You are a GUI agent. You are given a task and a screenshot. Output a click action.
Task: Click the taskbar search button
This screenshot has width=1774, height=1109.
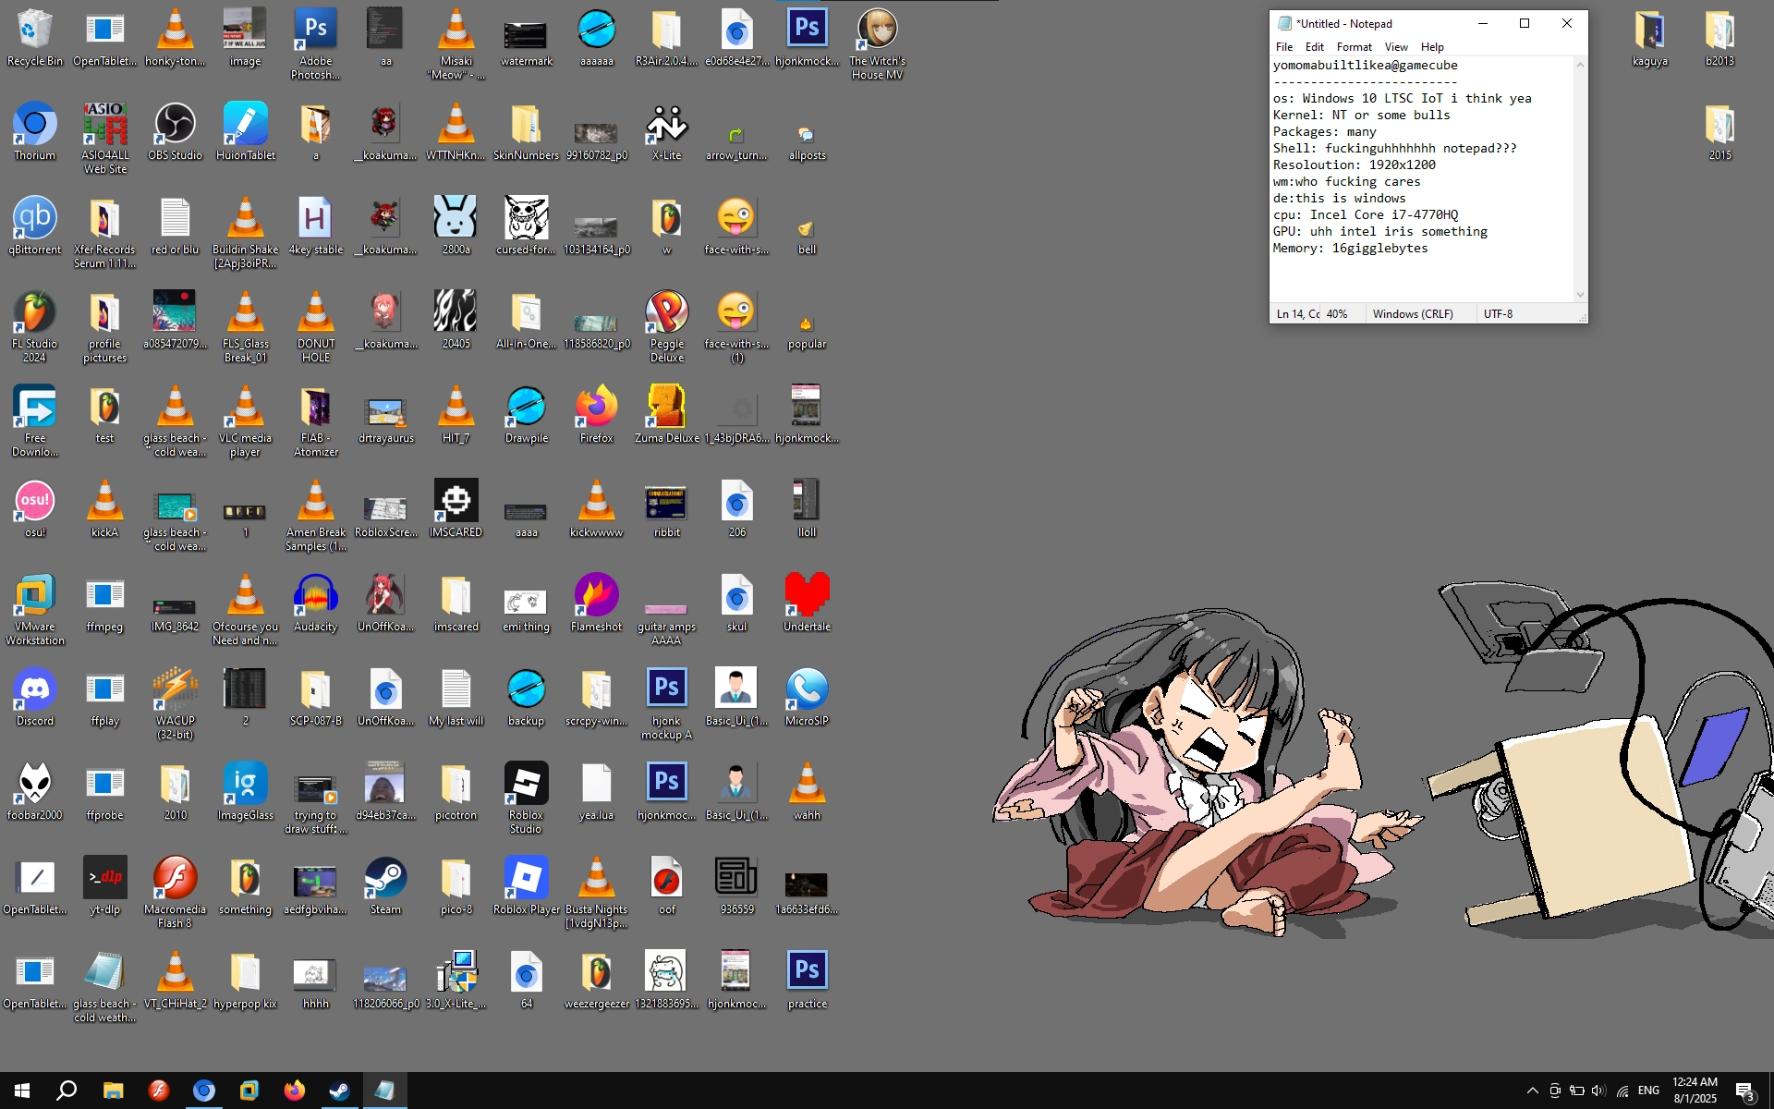[67, 1091]
